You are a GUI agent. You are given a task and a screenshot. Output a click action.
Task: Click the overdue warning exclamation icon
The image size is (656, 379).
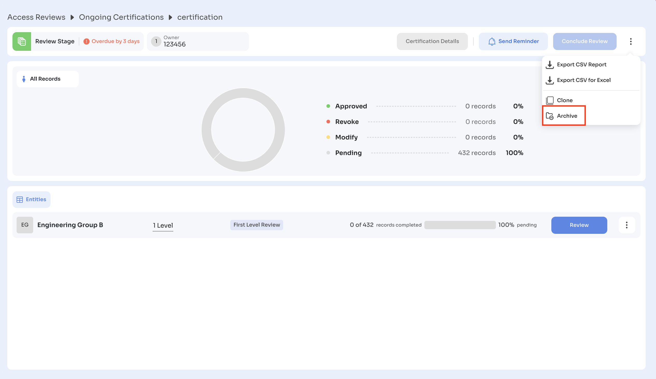86,41
